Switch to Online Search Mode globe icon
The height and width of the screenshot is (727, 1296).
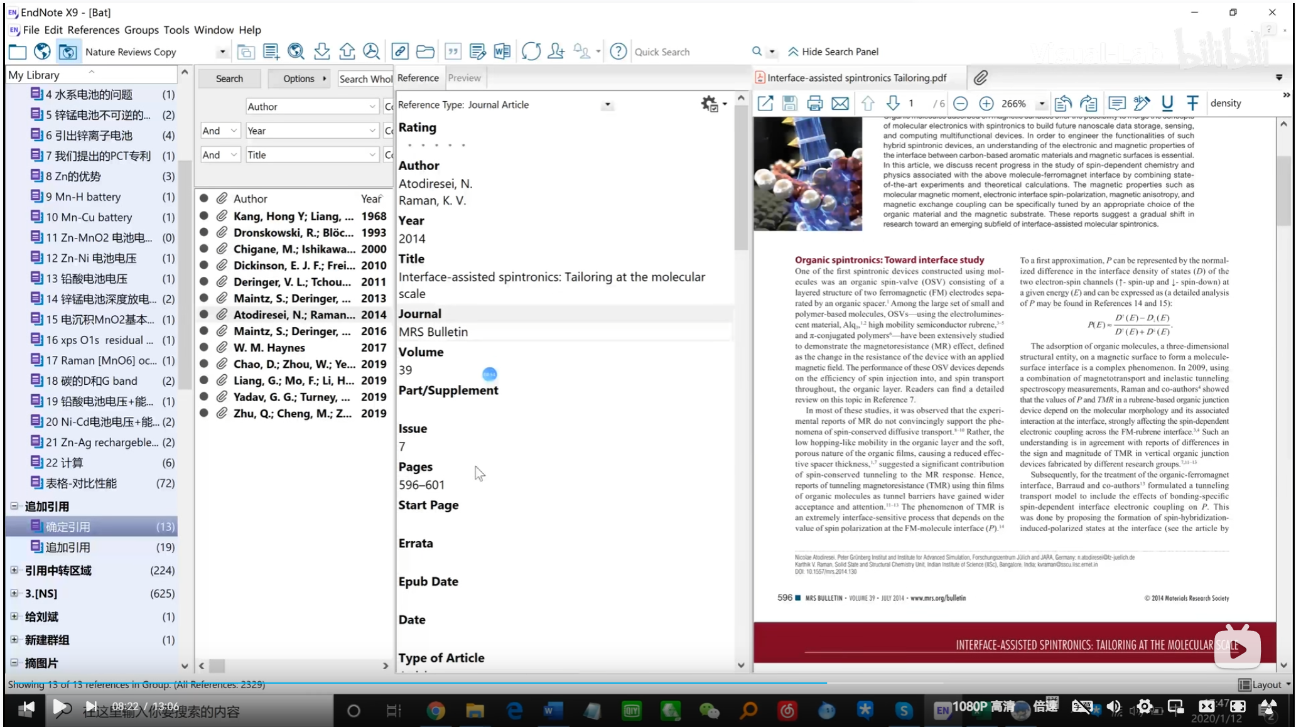42,51
